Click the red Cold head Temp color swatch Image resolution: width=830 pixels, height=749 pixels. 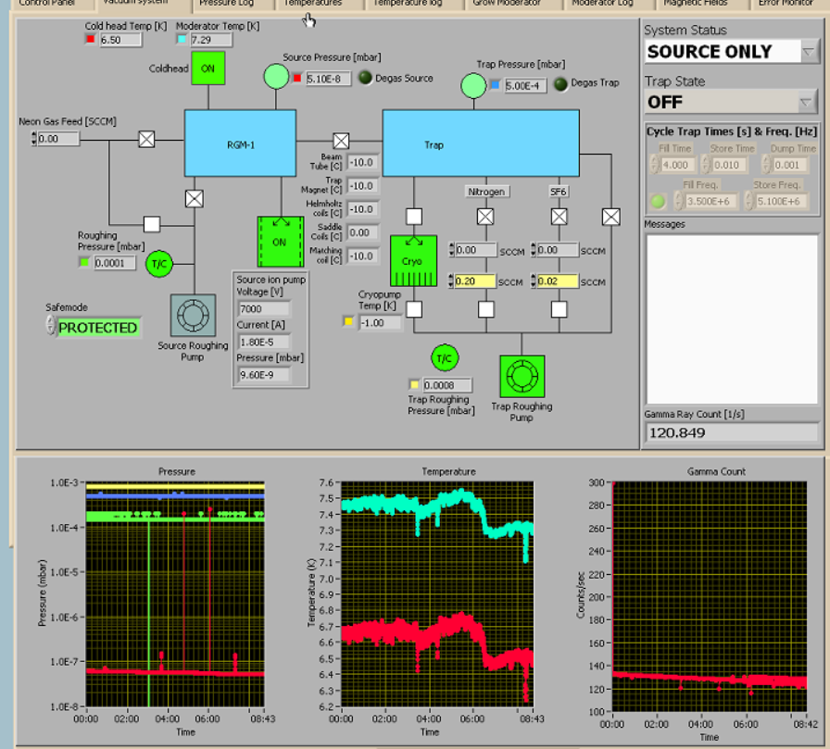[90, 40]
